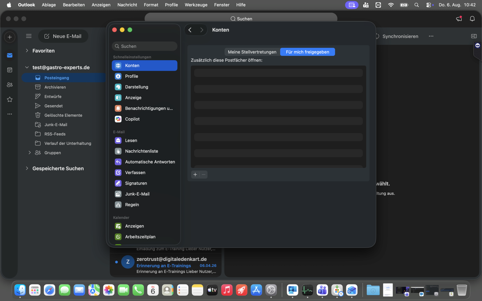The height and width of the screenshot is (301, 482).
Task: Open Verfassen settings
Action: (x=145, y=173)
